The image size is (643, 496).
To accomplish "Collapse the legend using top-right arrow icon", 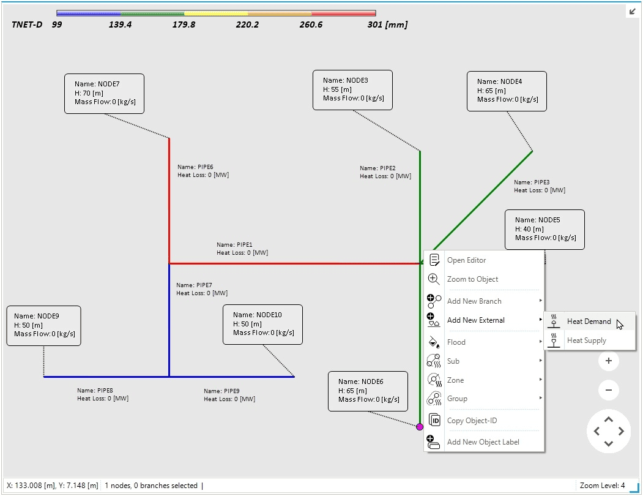I will [x=632, y=11].
